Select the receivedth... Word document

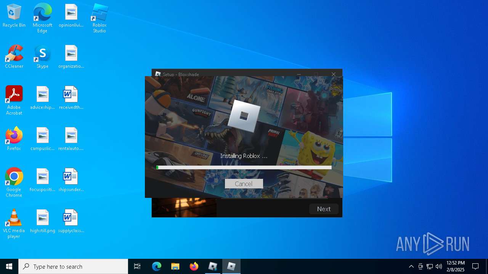coord(71,98)
